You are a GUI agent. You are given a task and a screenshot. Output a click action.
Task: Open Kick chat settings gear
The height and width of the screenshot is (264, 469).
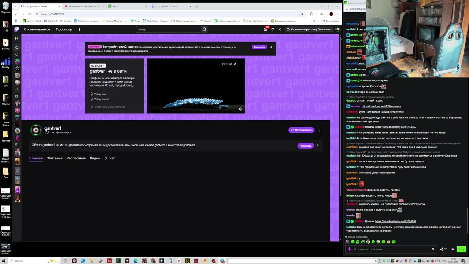(x=453, y=249)
